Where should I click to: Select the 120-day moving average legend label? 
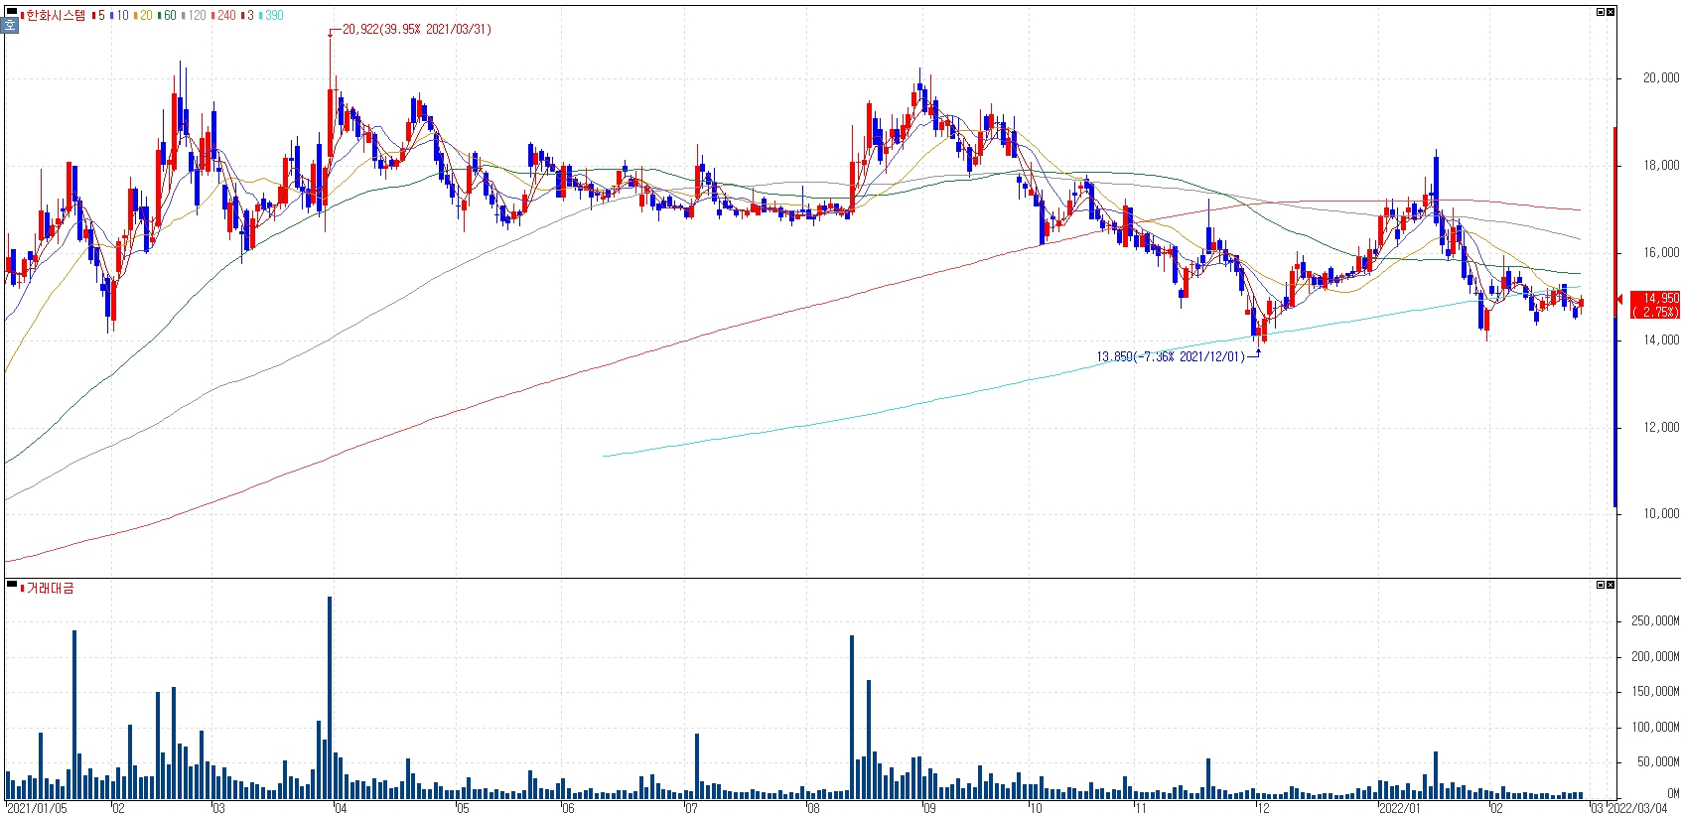pyautogui.click(x=196, y=15)
